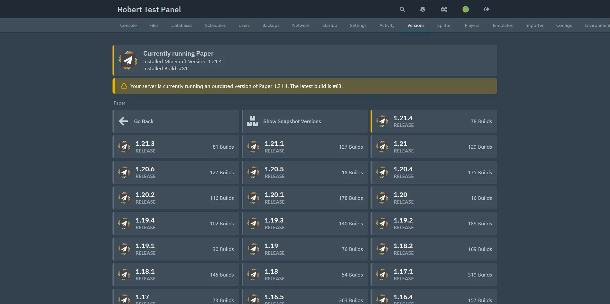The height and width of the screenshot is (304, 610).
Task: Click the sign out icon
Action: (487, 9)
